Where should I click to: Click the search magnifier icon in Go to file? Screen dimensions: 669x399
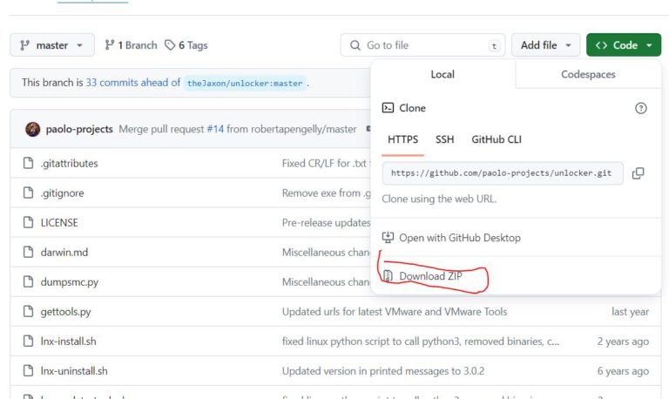pos(355,45)
